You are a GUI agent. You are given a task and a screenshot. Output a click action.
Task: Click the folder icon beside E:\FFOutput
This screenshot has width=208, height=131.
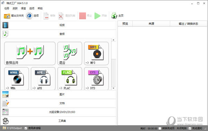pos(5,128)
